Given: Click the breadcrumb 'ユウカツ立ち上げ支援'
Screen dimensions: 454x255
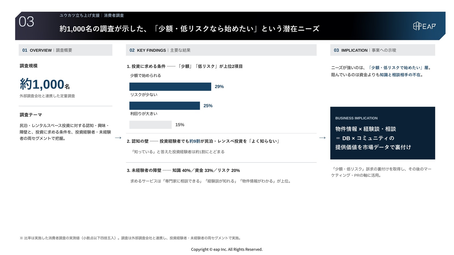Looking at the screenshot, I should (x=79, y=15).
